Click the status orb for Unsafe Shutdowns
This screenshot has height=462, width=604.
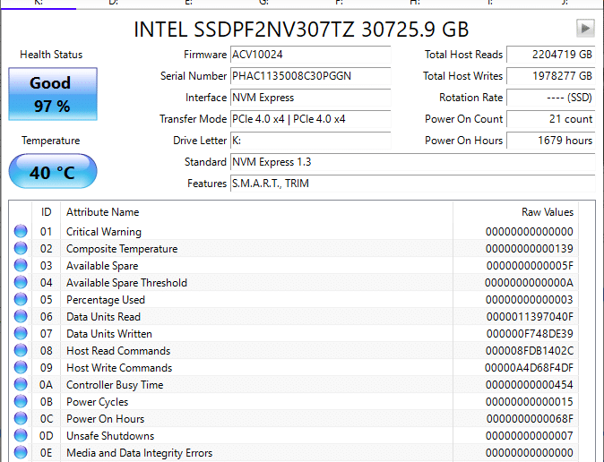[21, 435]
